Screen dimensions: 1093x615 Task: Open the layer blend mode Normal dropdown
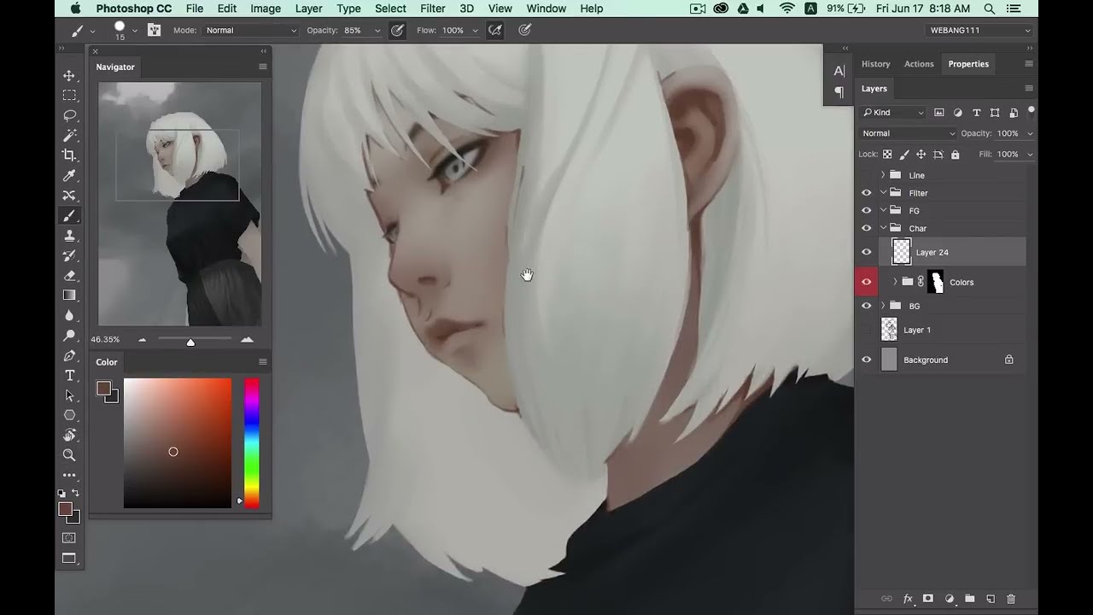coord(909,133)
